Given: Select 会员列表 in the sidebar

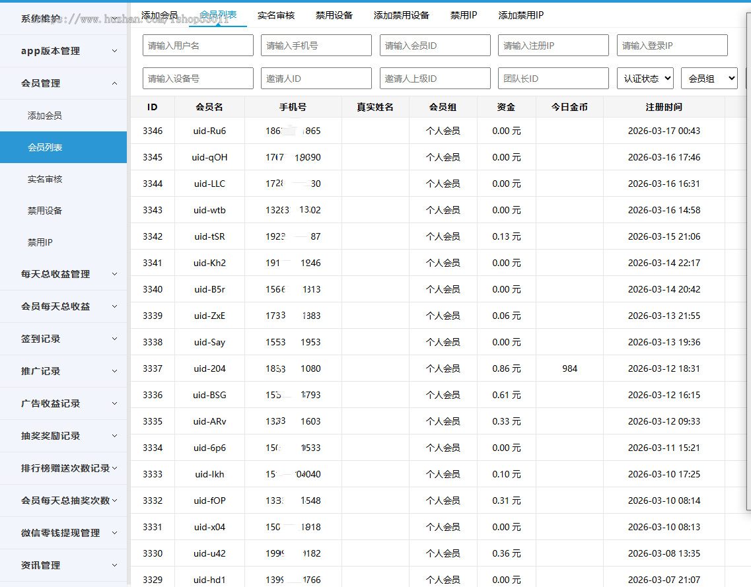Looking at the screenshot, I should tap(63, 147).
